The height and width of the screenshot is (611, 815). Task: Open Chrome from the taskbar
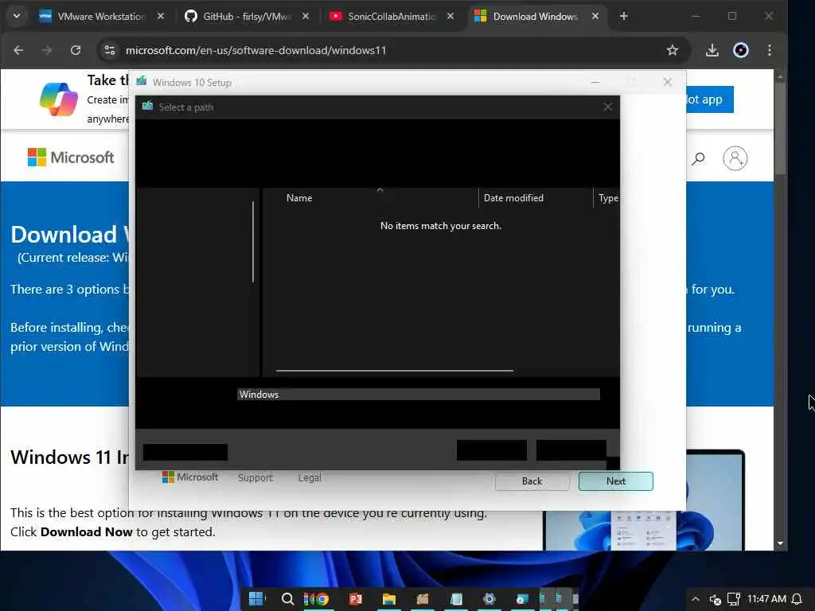pos(322,599)
